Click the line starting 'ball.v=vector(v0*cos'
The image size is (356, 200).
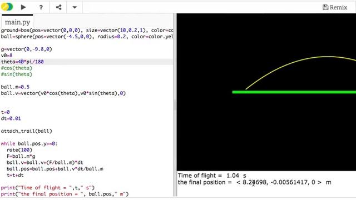click(x=63, y=93)
